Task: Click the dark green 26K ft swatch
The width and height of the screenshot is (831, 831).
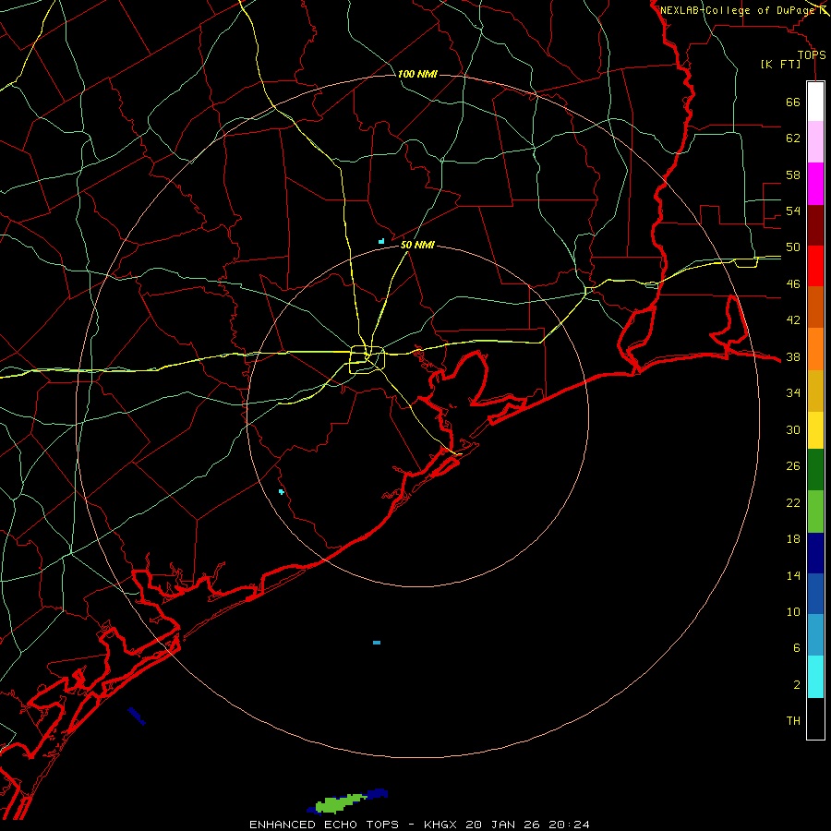Action: coord(815,470)
